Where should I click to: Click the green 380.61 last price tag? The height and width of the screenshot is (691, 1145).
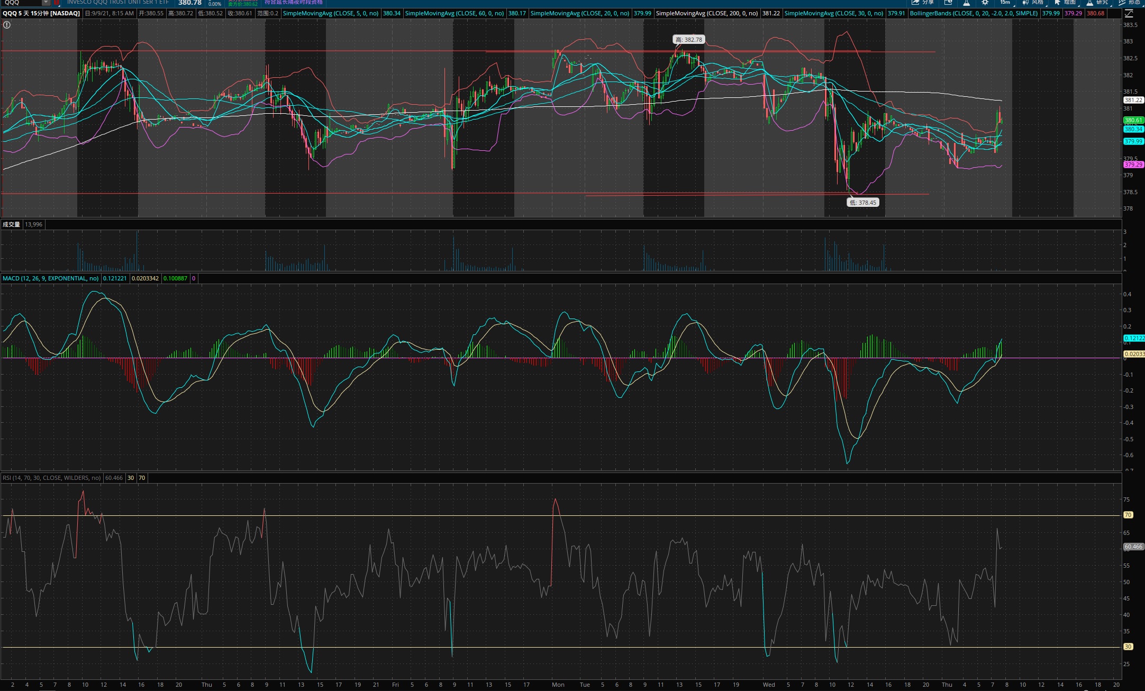click(x=1133, y=121)
